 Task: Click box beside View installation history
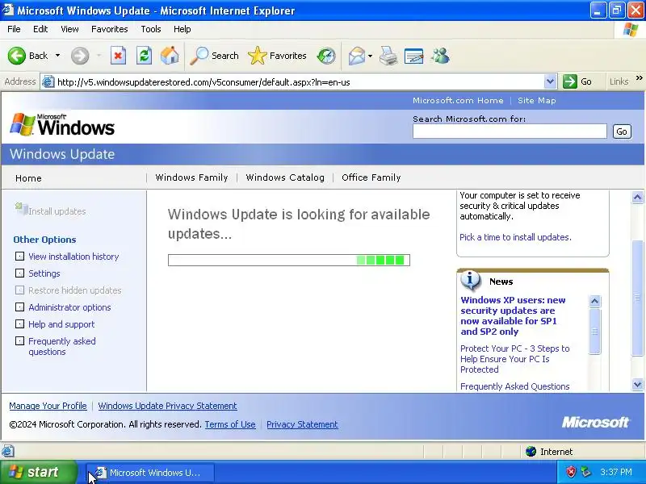click(19, 256)
